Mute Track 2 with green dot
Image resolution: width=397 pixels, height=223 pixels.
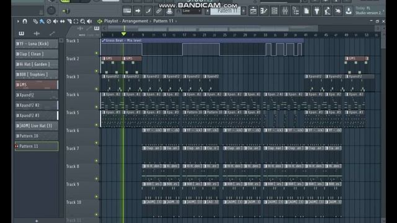(96, 71)
